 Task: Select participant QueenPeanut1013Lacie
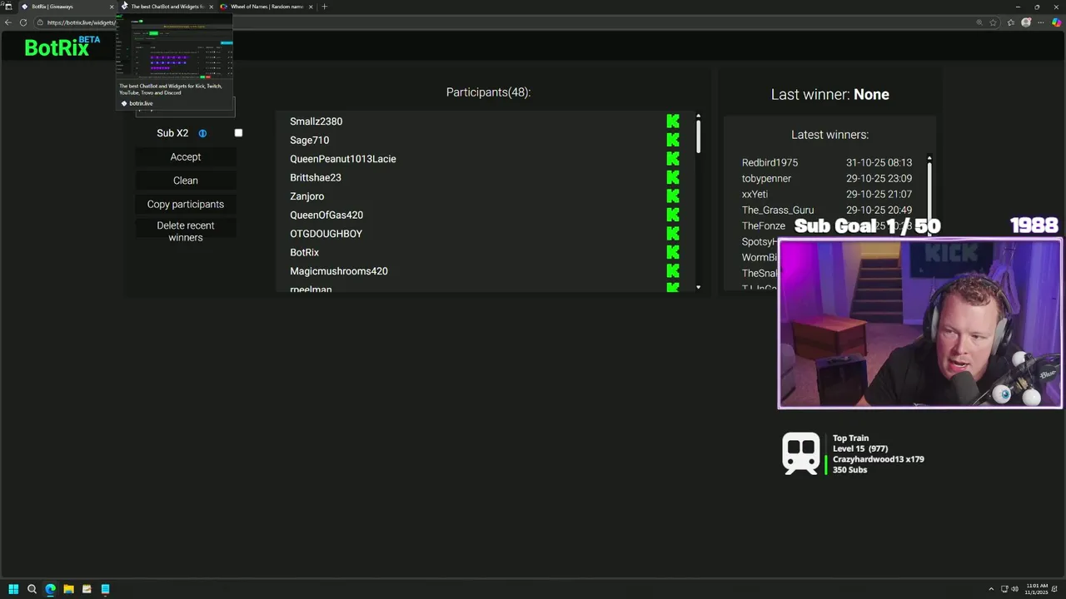(342, 159)
